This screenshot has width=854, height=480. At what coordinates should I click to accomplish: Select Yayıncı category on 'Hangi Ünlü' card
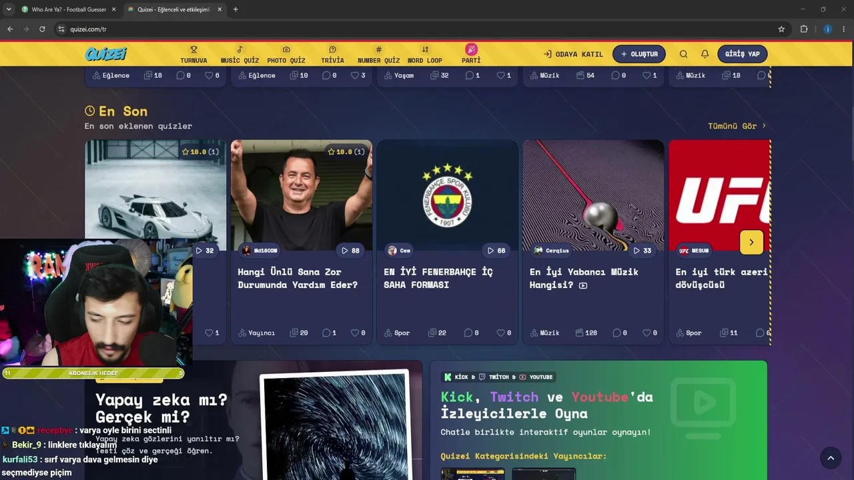(x=256, y=333)
